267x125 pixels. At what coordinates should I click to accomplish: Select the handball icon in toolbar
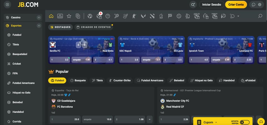pyautogui.click(x=223, y=16)
